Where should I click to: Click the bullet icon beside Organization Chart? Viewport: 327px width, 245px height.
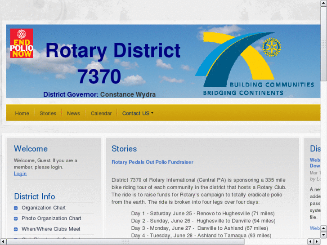point(16,208)
